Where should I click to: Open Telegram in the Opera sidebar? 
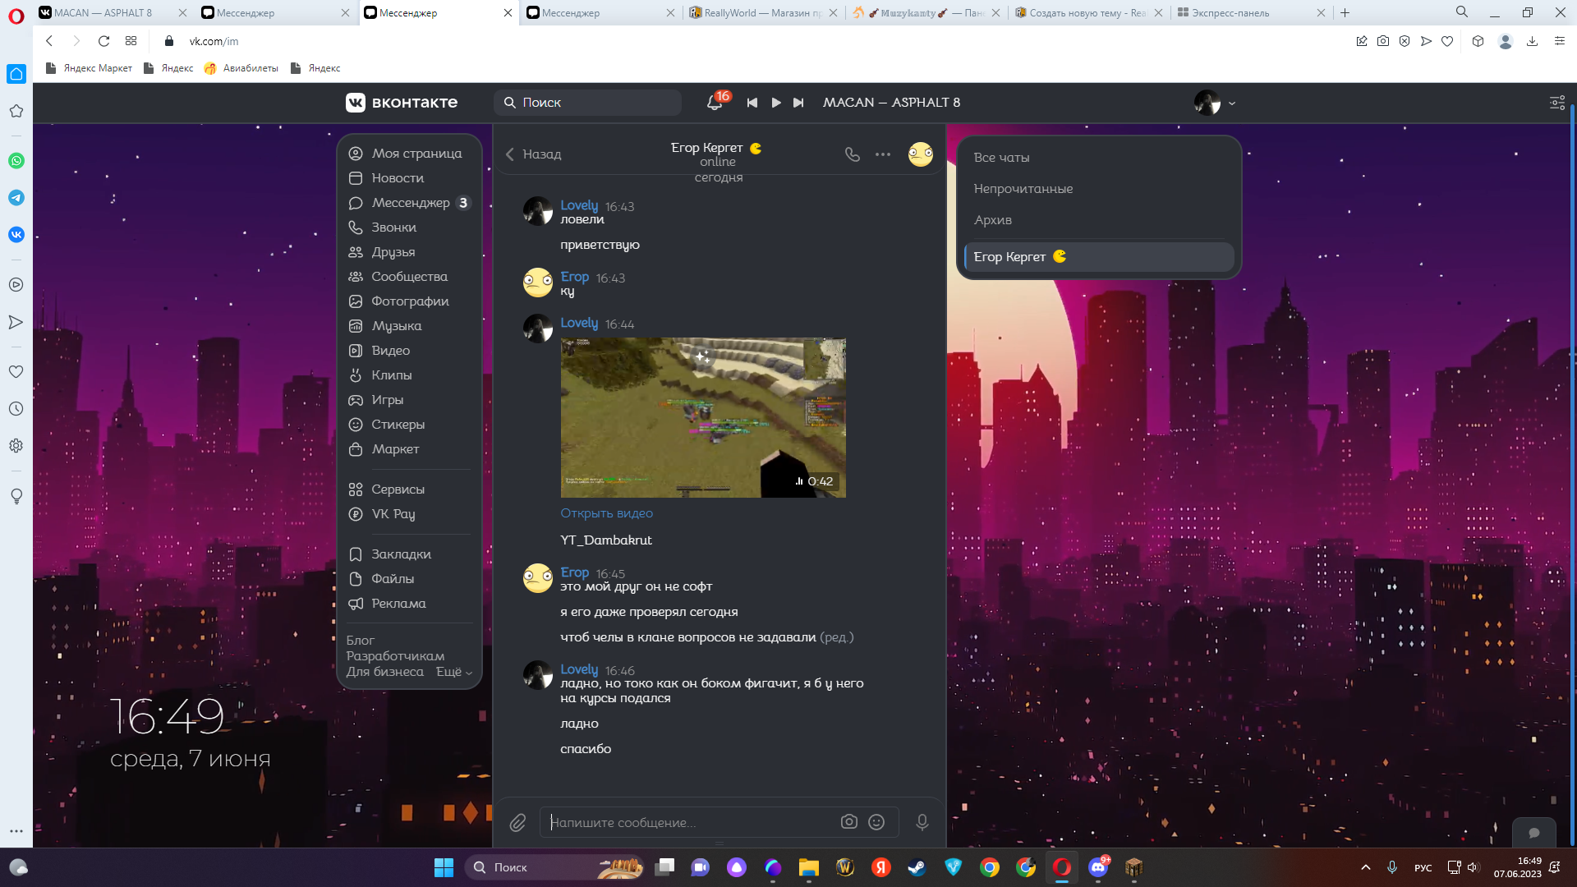(x=16, y=198)
